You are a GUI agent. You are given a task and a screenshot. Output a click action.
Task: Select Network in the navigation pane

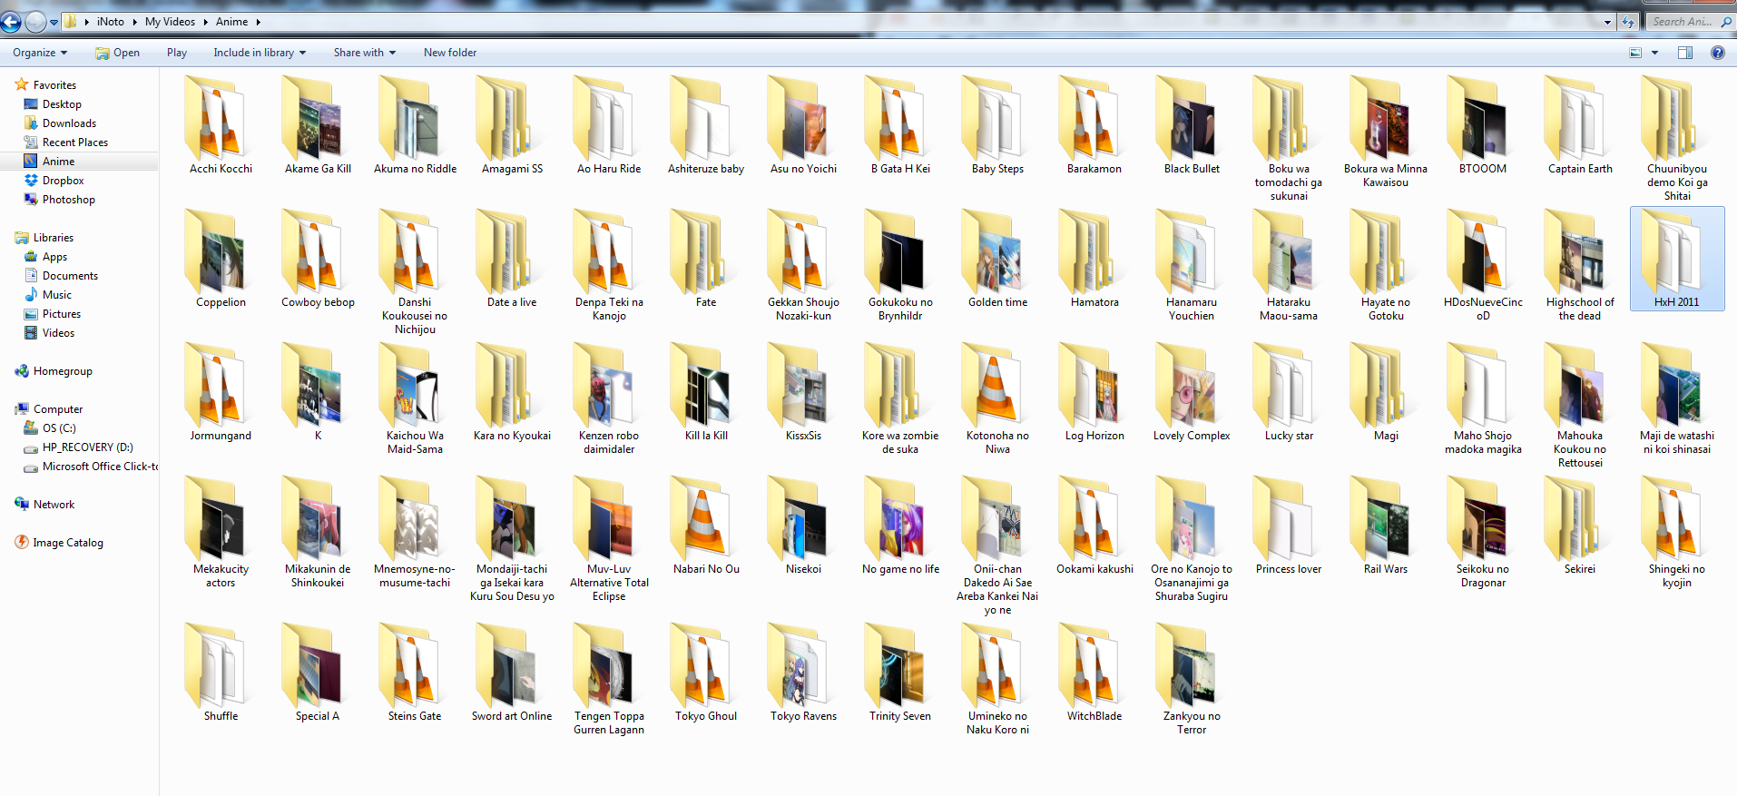54,505
